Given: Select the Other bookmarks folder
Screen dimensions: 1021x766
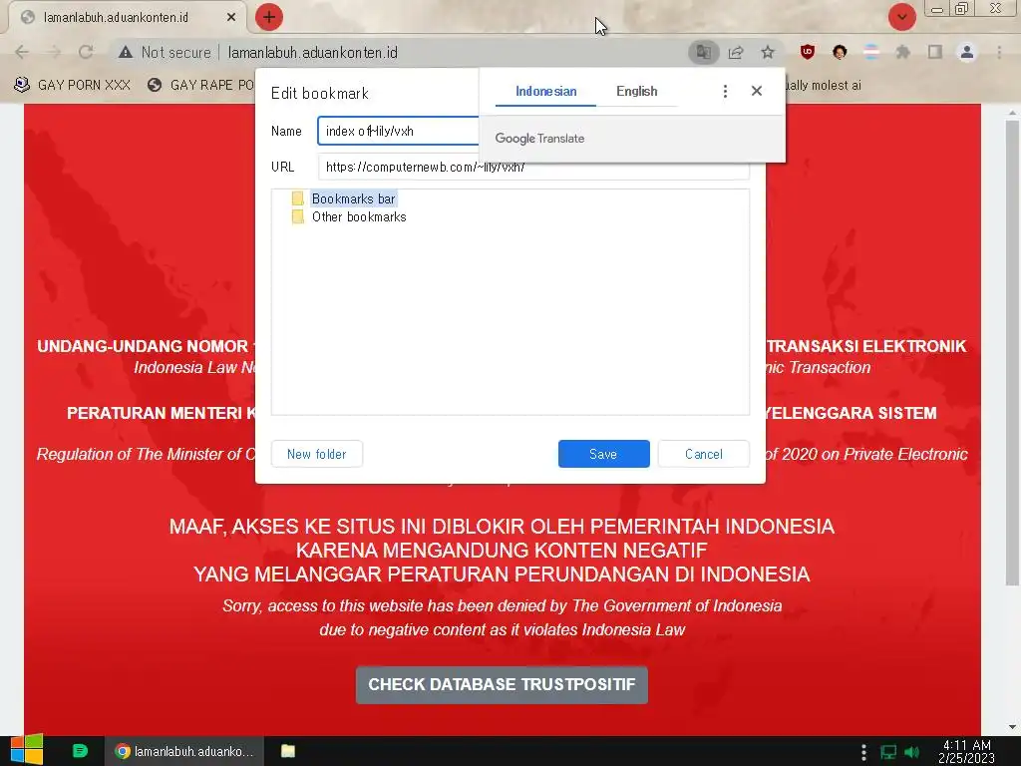Looking at the screenshot, I should tap(359, 216).
